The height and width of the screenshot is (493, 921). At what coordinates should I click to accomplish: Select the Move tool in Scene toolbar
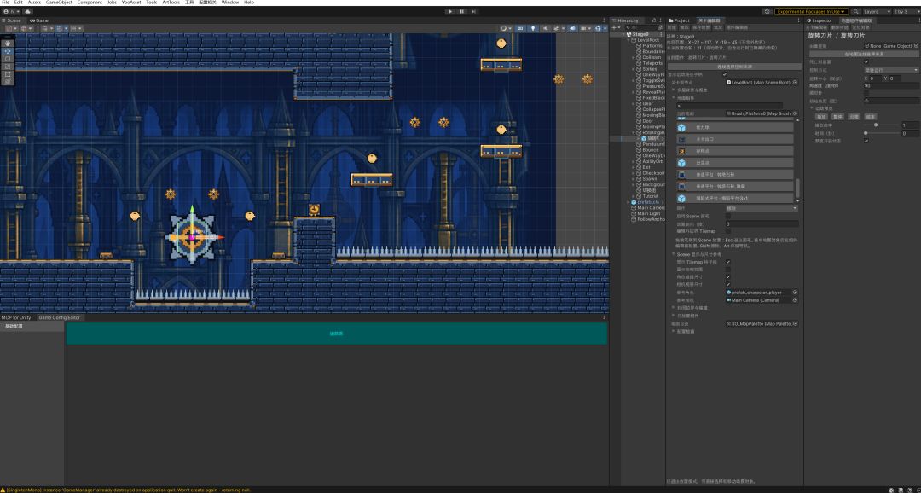[8, 51]
